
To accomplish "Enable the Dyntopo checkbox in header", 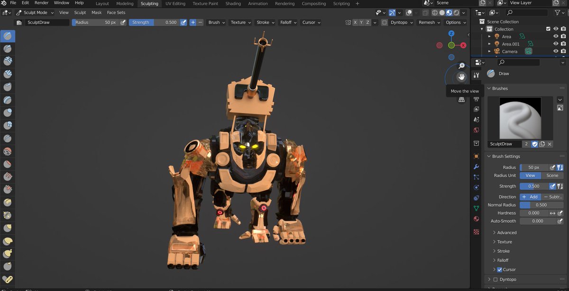I will tap(385, 22).
